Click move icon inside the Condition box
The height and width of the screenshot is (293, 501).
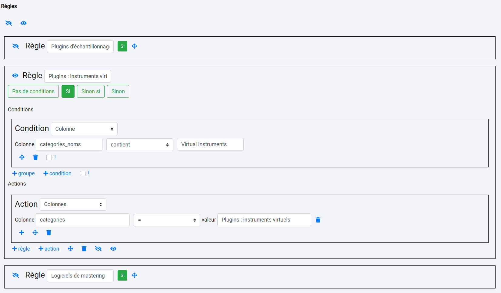[22, 157]
